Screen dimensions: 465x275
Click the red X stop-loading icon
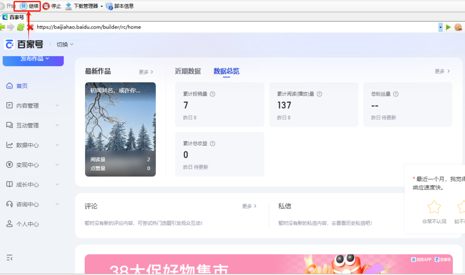pos(30,27)
